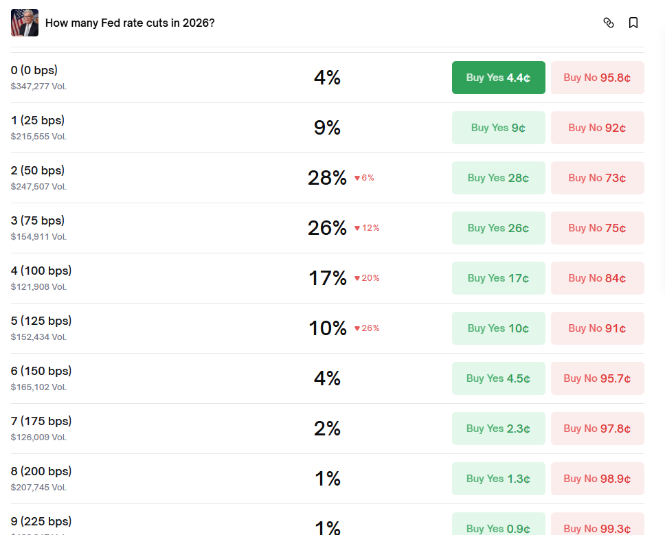Buy No on 1 (25 bps) at 92¢

coord(597,128)
